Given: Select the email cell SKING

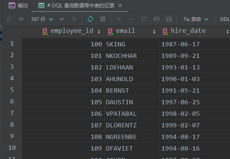Looking at the screenshot, I should [x=132, y=44].
